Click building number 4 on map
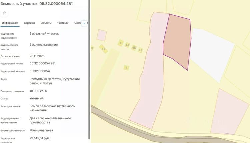This screenshot has width=250, height=143. pos(121,43)
